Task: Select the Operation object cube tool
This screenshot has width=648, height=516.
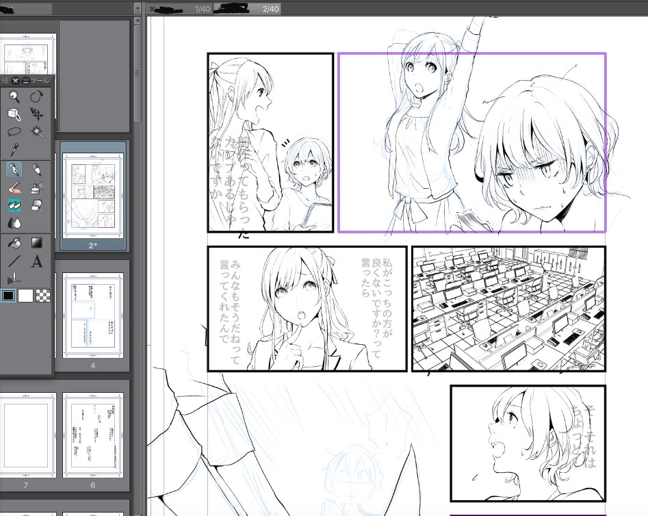Action: (14, 114)
